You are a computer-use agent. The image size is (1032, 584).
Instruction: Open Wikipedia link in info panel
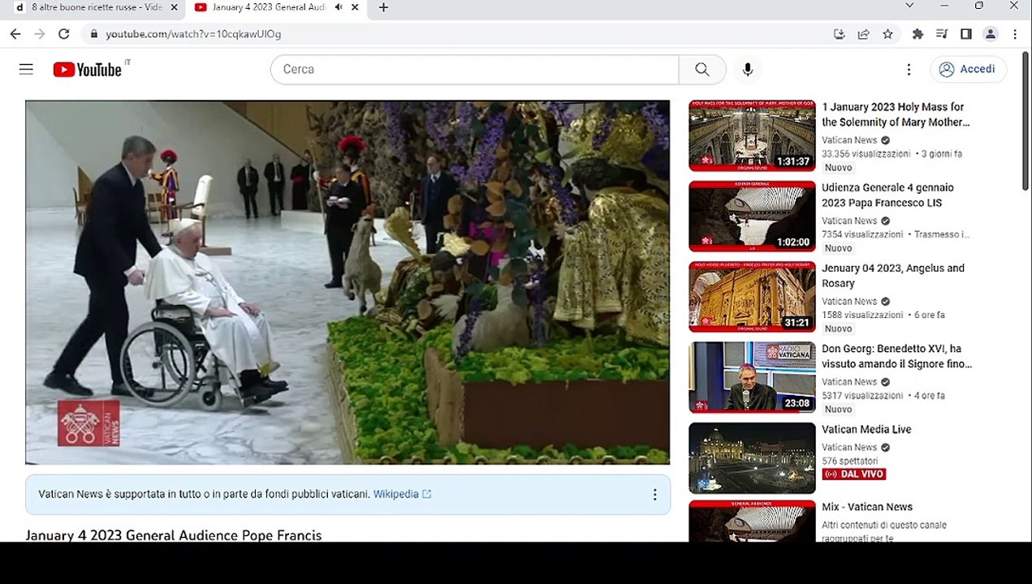(x=402, y=494)
